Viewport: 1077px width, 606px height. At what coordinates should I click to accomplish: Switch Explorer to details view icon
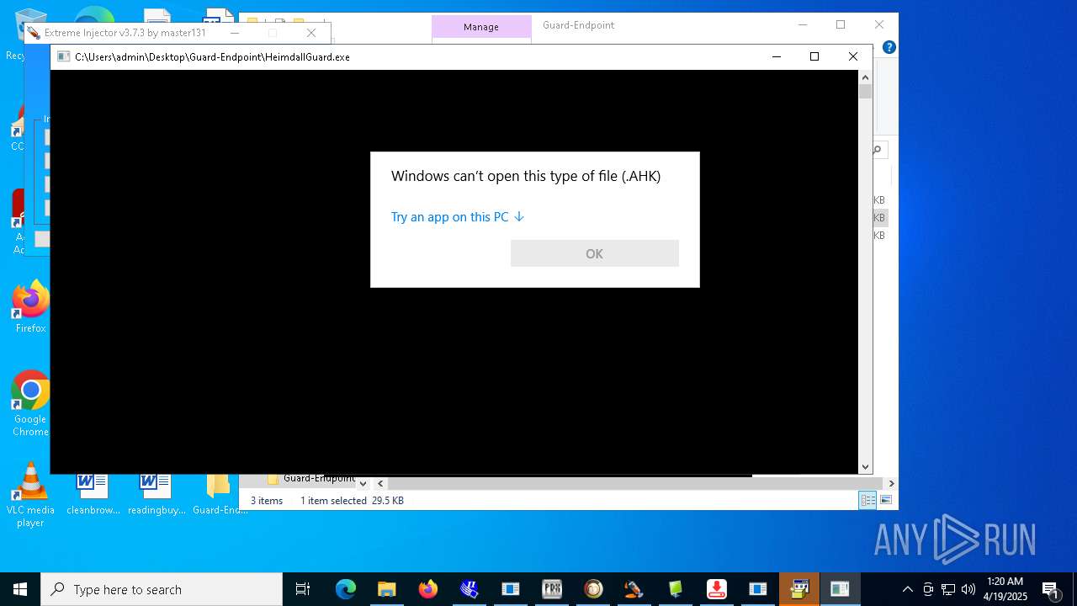pos(867,501)
